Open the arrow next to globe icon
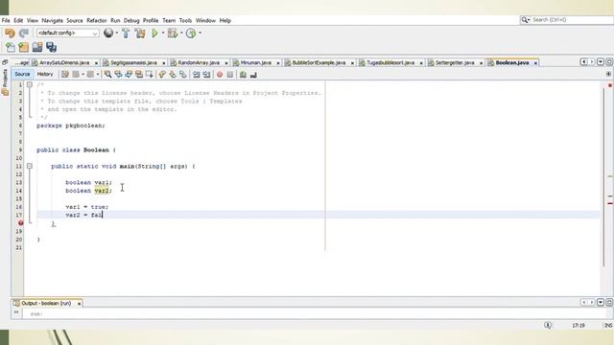Screen dimensions: 614x345 pos(117,34)
